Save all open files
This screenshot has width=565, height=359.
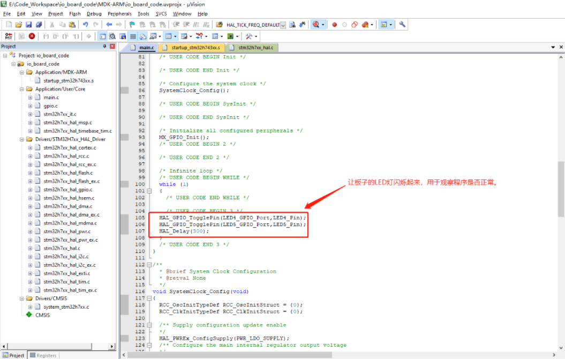click(x=39, y=25)
